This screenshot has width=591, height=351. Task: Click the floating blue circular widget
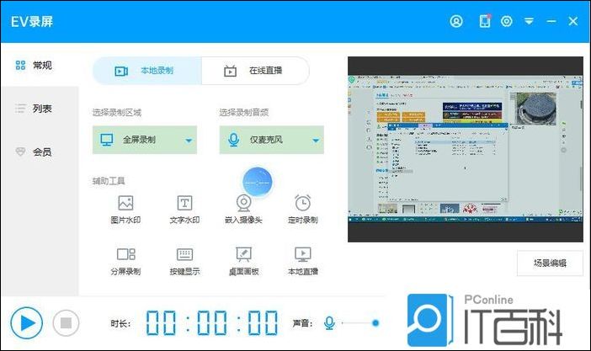coord(258,182)
